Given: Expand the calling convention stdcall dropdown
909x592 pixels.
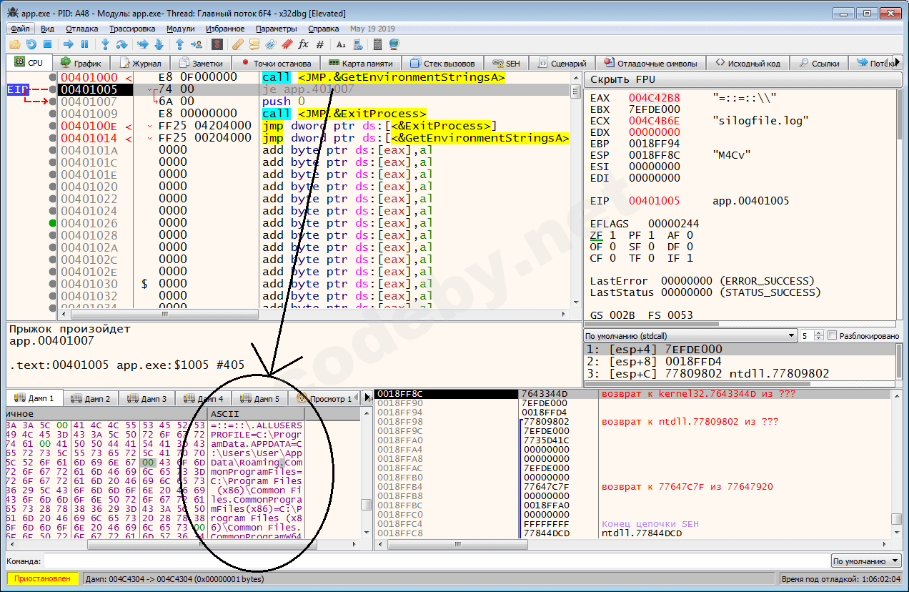Looking at the screenshot, I should pyautogui.click(x=791, y=335).
